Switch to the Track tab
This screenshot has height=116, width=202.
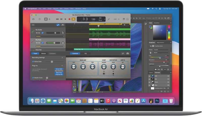(x=35, y=53)
